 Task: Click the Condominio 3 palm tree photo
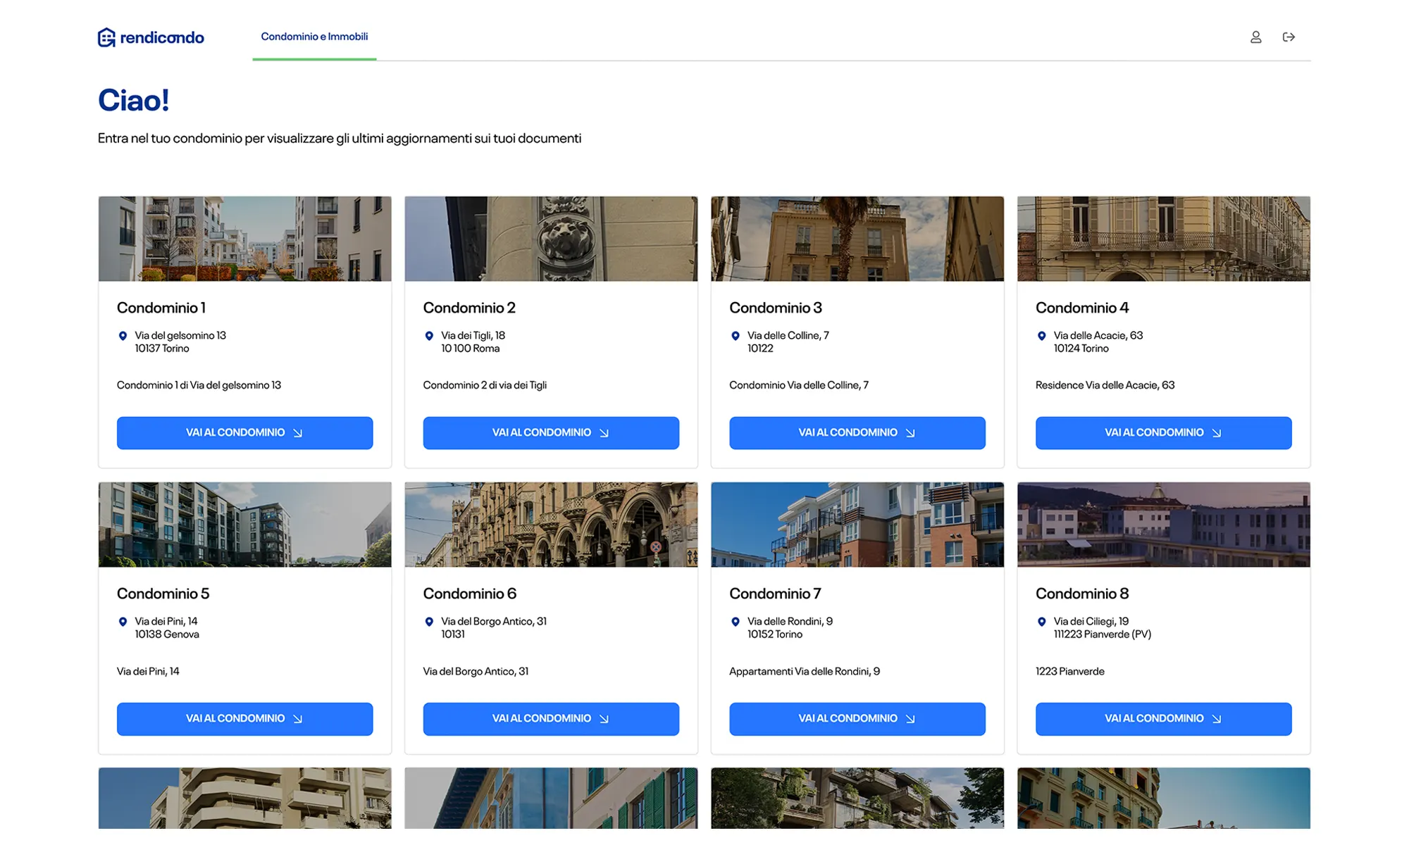point(857,239)
